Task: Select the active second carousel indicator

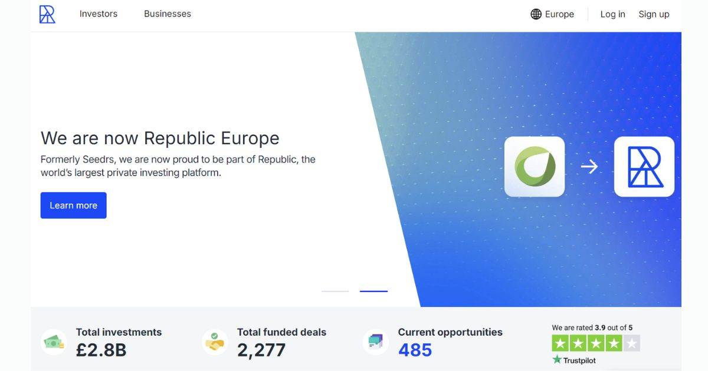Action: 373,290
